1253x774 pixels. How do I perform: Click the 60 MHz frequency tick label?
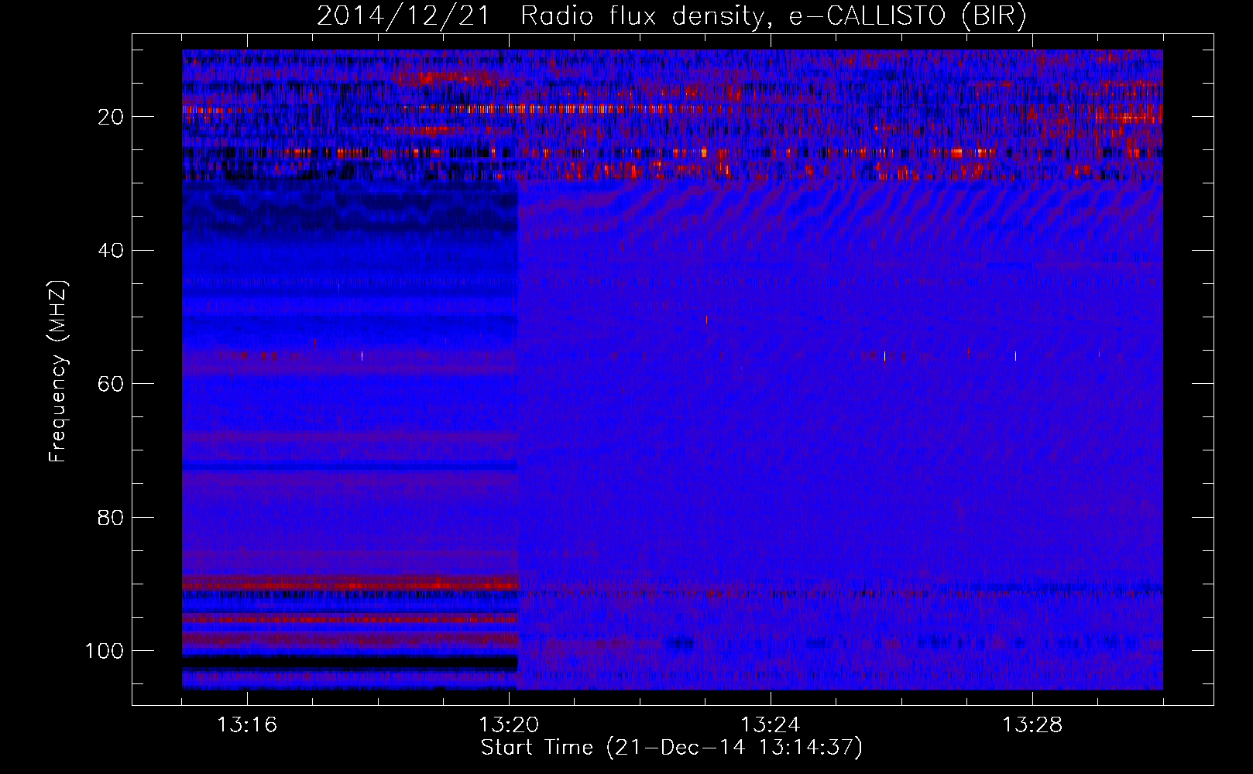coord(112,384)
